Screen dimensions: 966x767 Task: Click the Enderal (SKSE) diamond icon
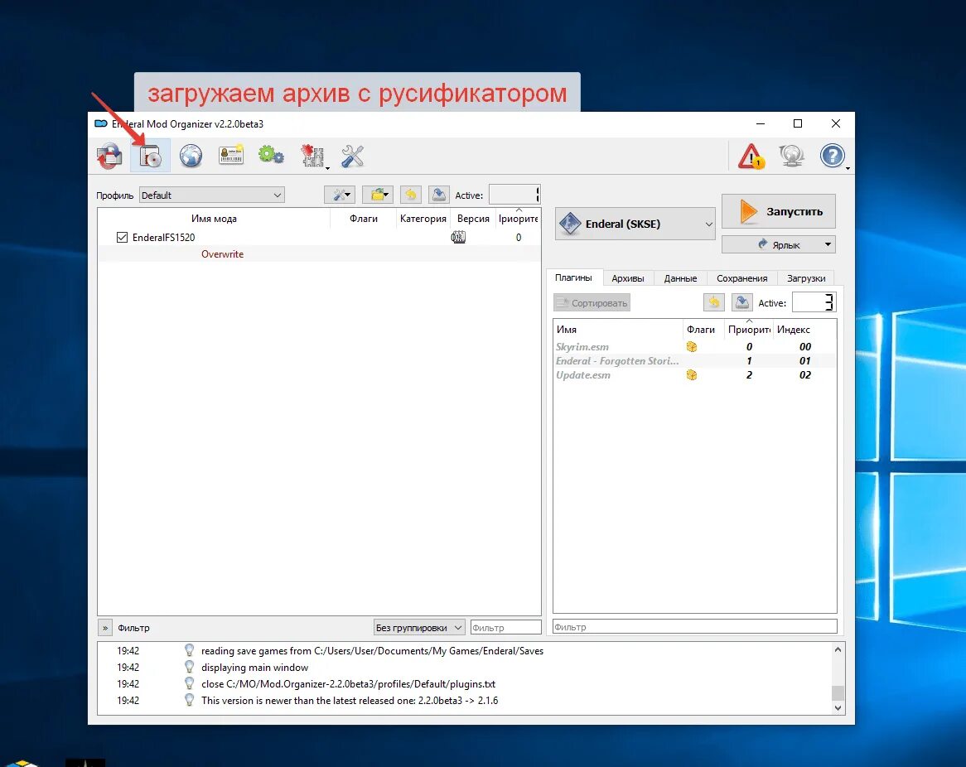point(570,224)
